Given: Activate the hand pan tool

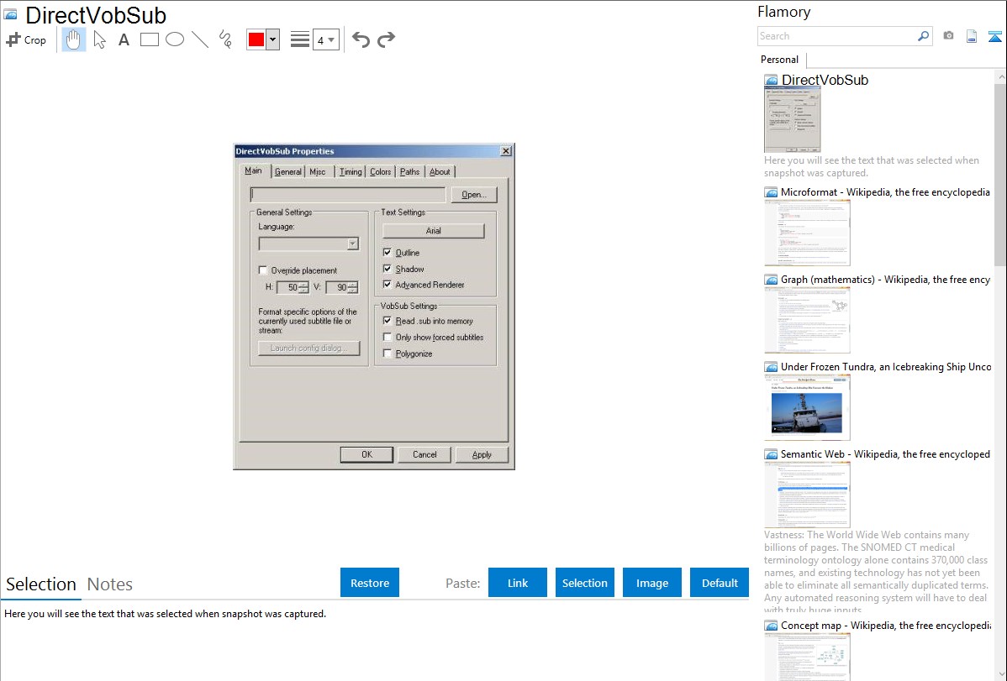Looking at the screenshot, I should (x=74, y=39).
